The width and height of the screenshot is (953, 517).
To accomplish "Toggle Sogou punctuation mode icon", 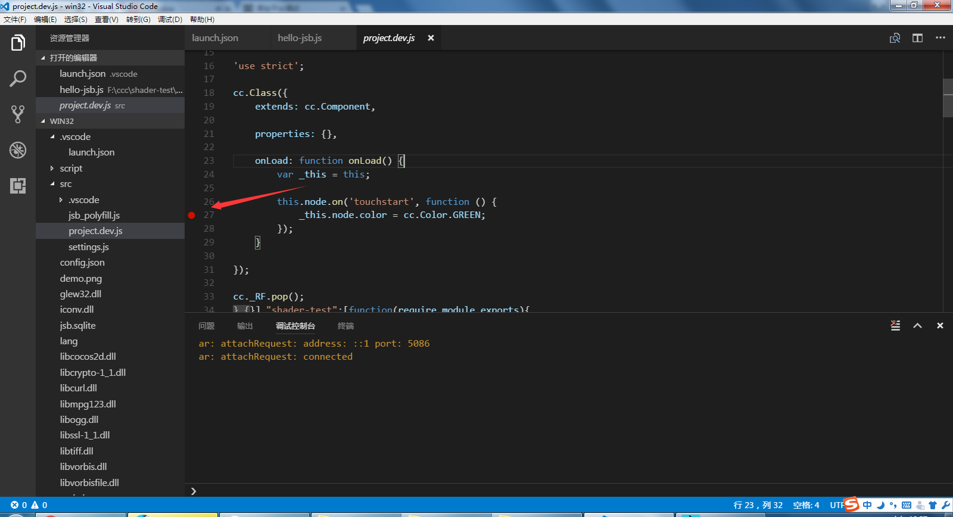I will 893,505.
